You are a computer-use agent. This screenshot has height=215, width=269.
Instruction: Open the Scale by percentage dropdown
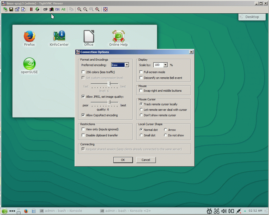coord(165,65)
